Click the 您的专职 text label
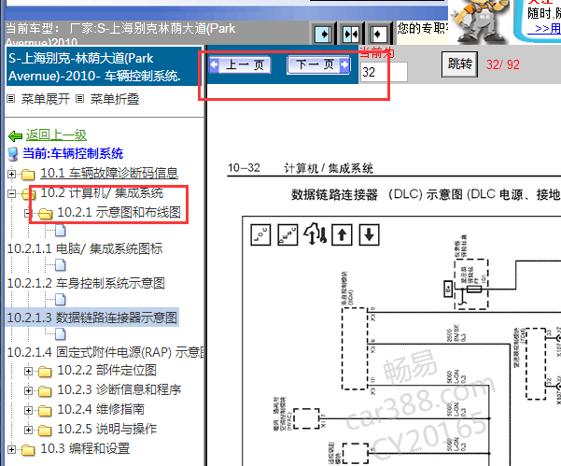The height and width of the screenshot is (466, 561). click(423, 28)
